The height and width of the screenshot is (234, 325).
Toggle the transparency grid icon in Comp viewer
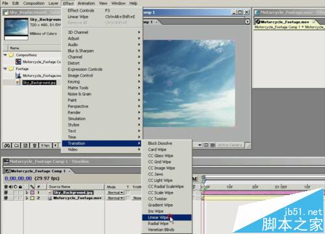pos(213,145)
